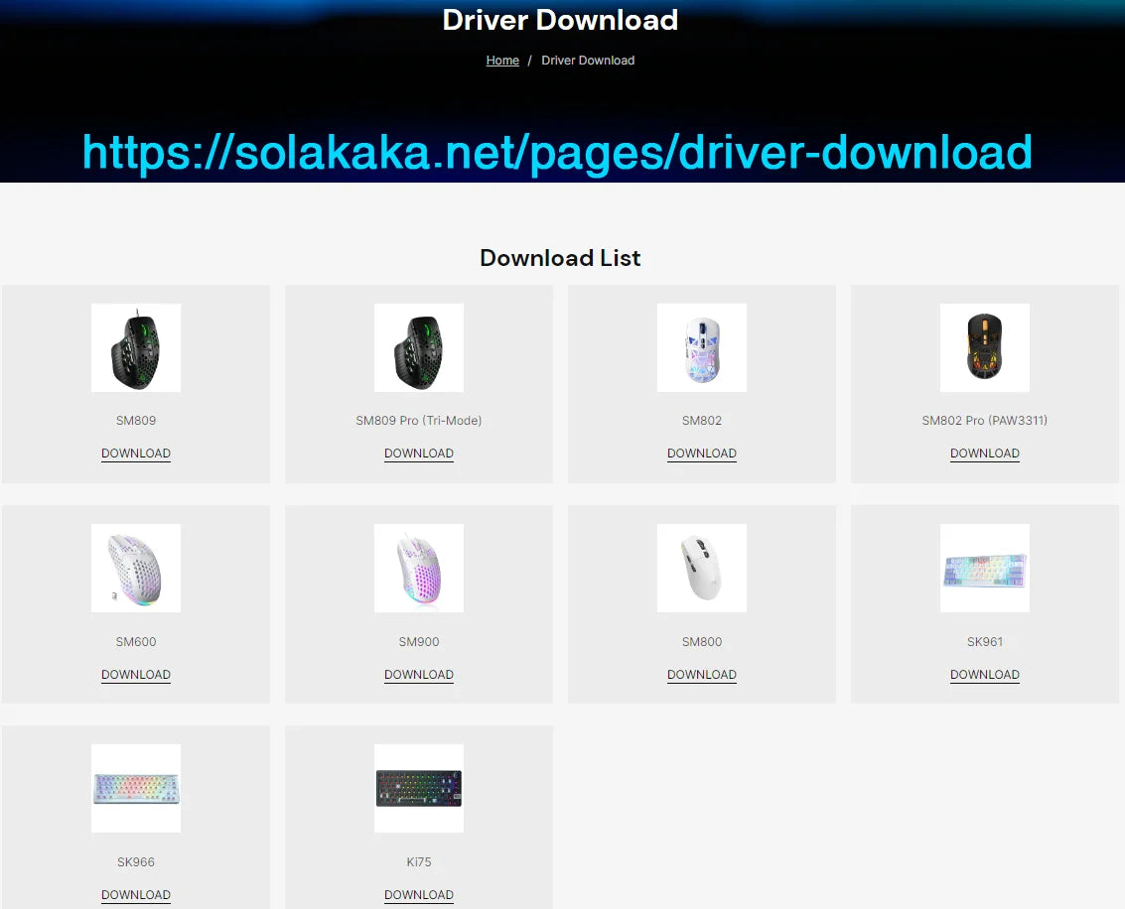Open the SK961 keyboard image

click(x=985, y=568)
